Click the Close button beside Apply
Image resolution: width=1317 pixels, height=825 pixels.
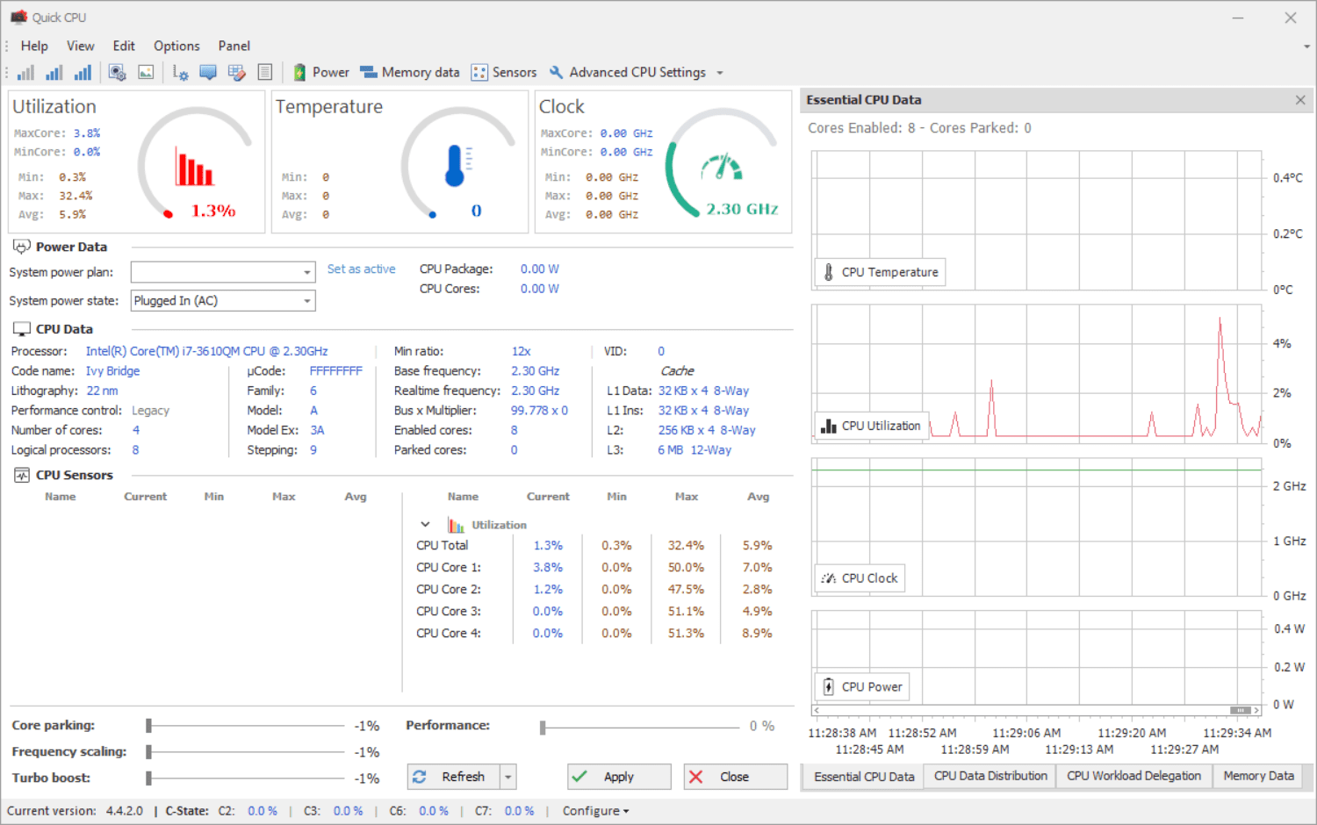(x=735, y=777)
